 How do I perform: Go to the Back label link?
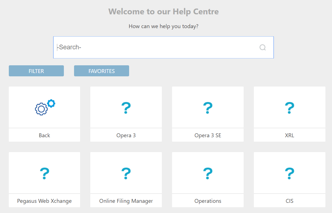tap(44, 135)
